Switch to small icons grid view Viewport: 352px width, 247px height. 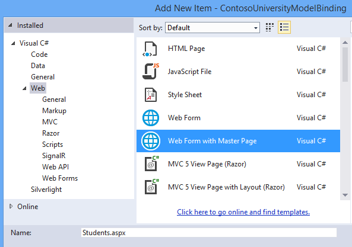pyautogui.click(x=269, y=28)
